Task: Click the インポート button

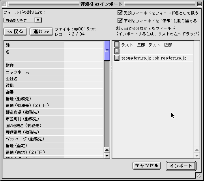Action: 181,166
